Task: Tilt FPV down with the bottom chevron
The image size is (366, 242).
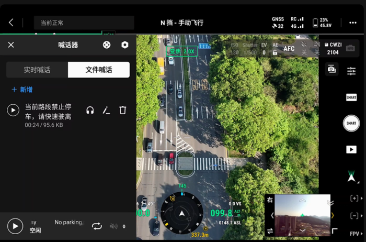Action: pos(302,230)
